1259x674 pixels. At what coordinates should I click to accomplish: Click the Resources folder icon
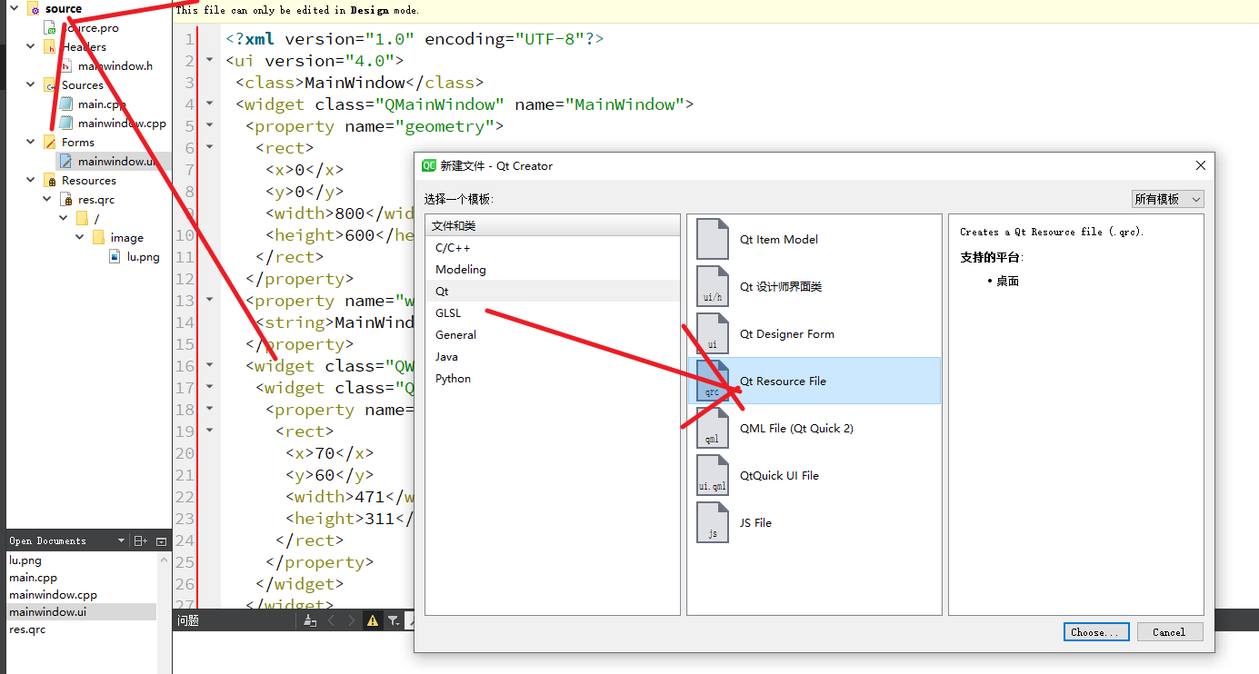click(x=50, y=181)
